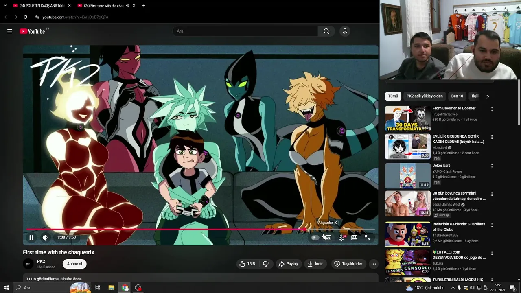Viewport: 521px width, 293px height.
Task: Toggle the autoplay switch in the player
Action: pos(315,238)
